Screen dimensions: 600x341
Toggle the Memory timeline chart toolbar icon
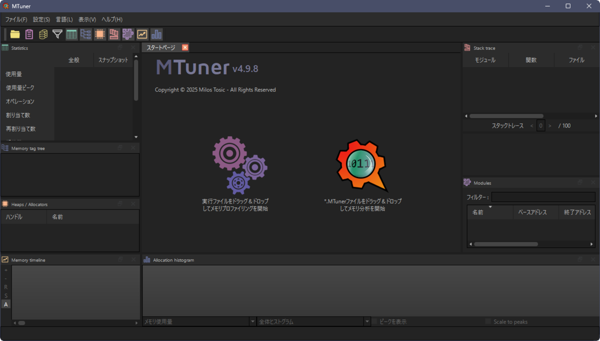point(142,34)
